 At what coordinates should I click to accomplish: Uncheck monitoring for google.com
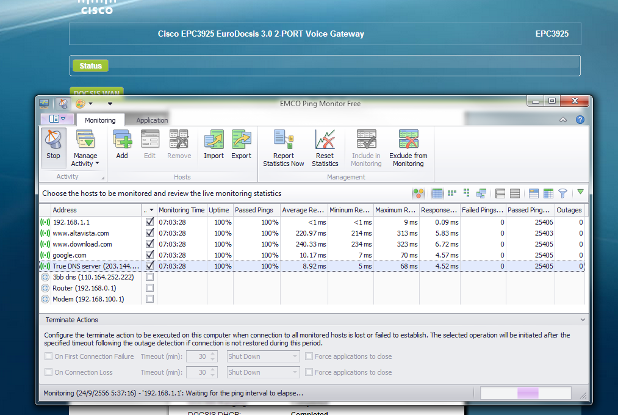coord(149,255)
